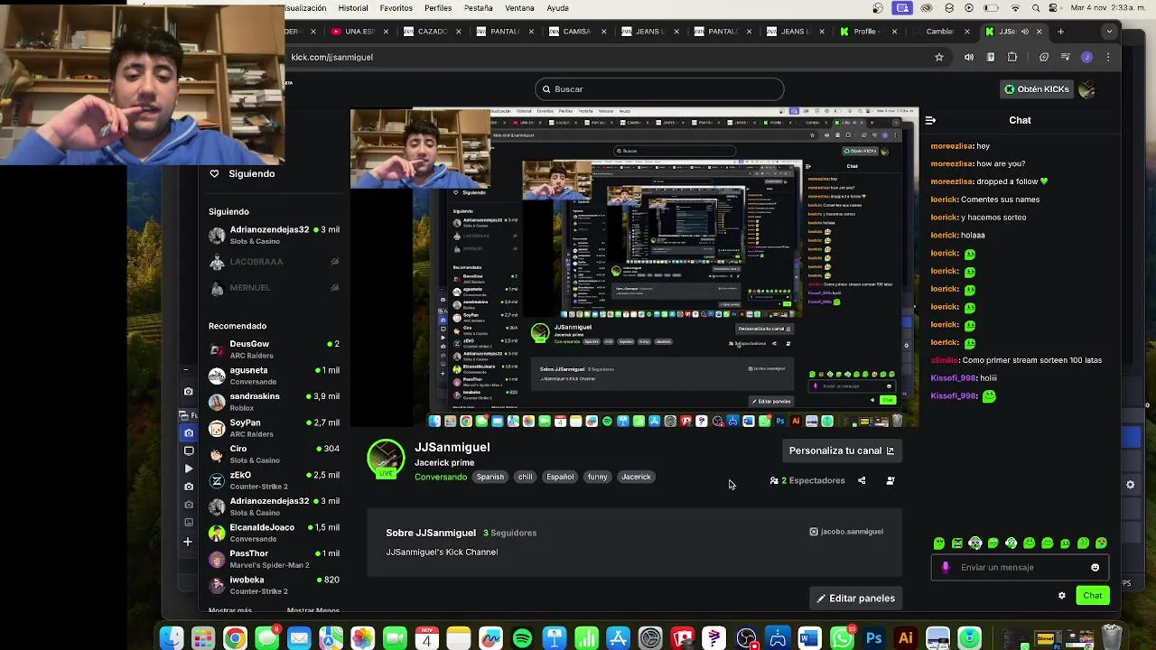Open Chrome media controls icon
Image resolution: width=1156 pixels, height=650 pixels.
point(1066,57)
